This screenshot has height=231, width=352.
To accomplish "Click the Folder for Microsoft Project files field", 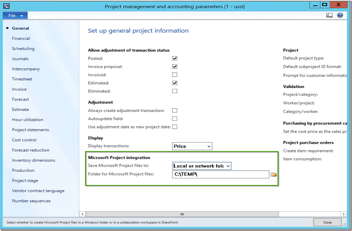I will pos(220,174).
